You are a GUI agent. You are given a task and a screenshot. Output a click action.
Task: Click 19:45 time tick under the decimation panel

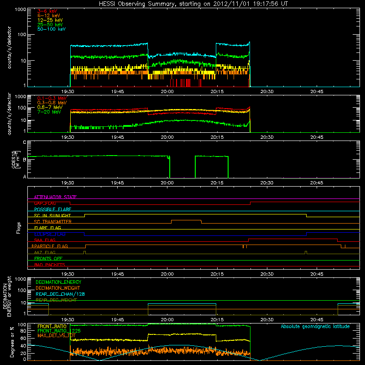coord(118,320)
